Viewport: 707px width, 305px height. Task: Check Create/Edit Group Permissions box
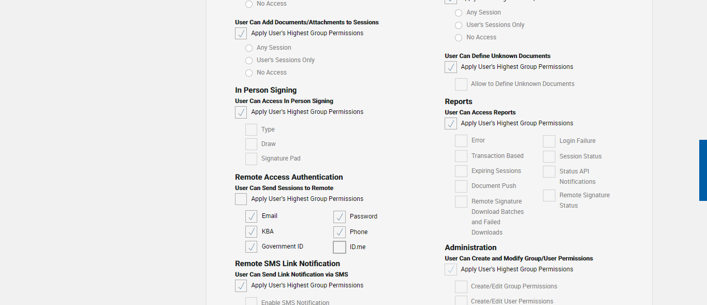point(461,287)
